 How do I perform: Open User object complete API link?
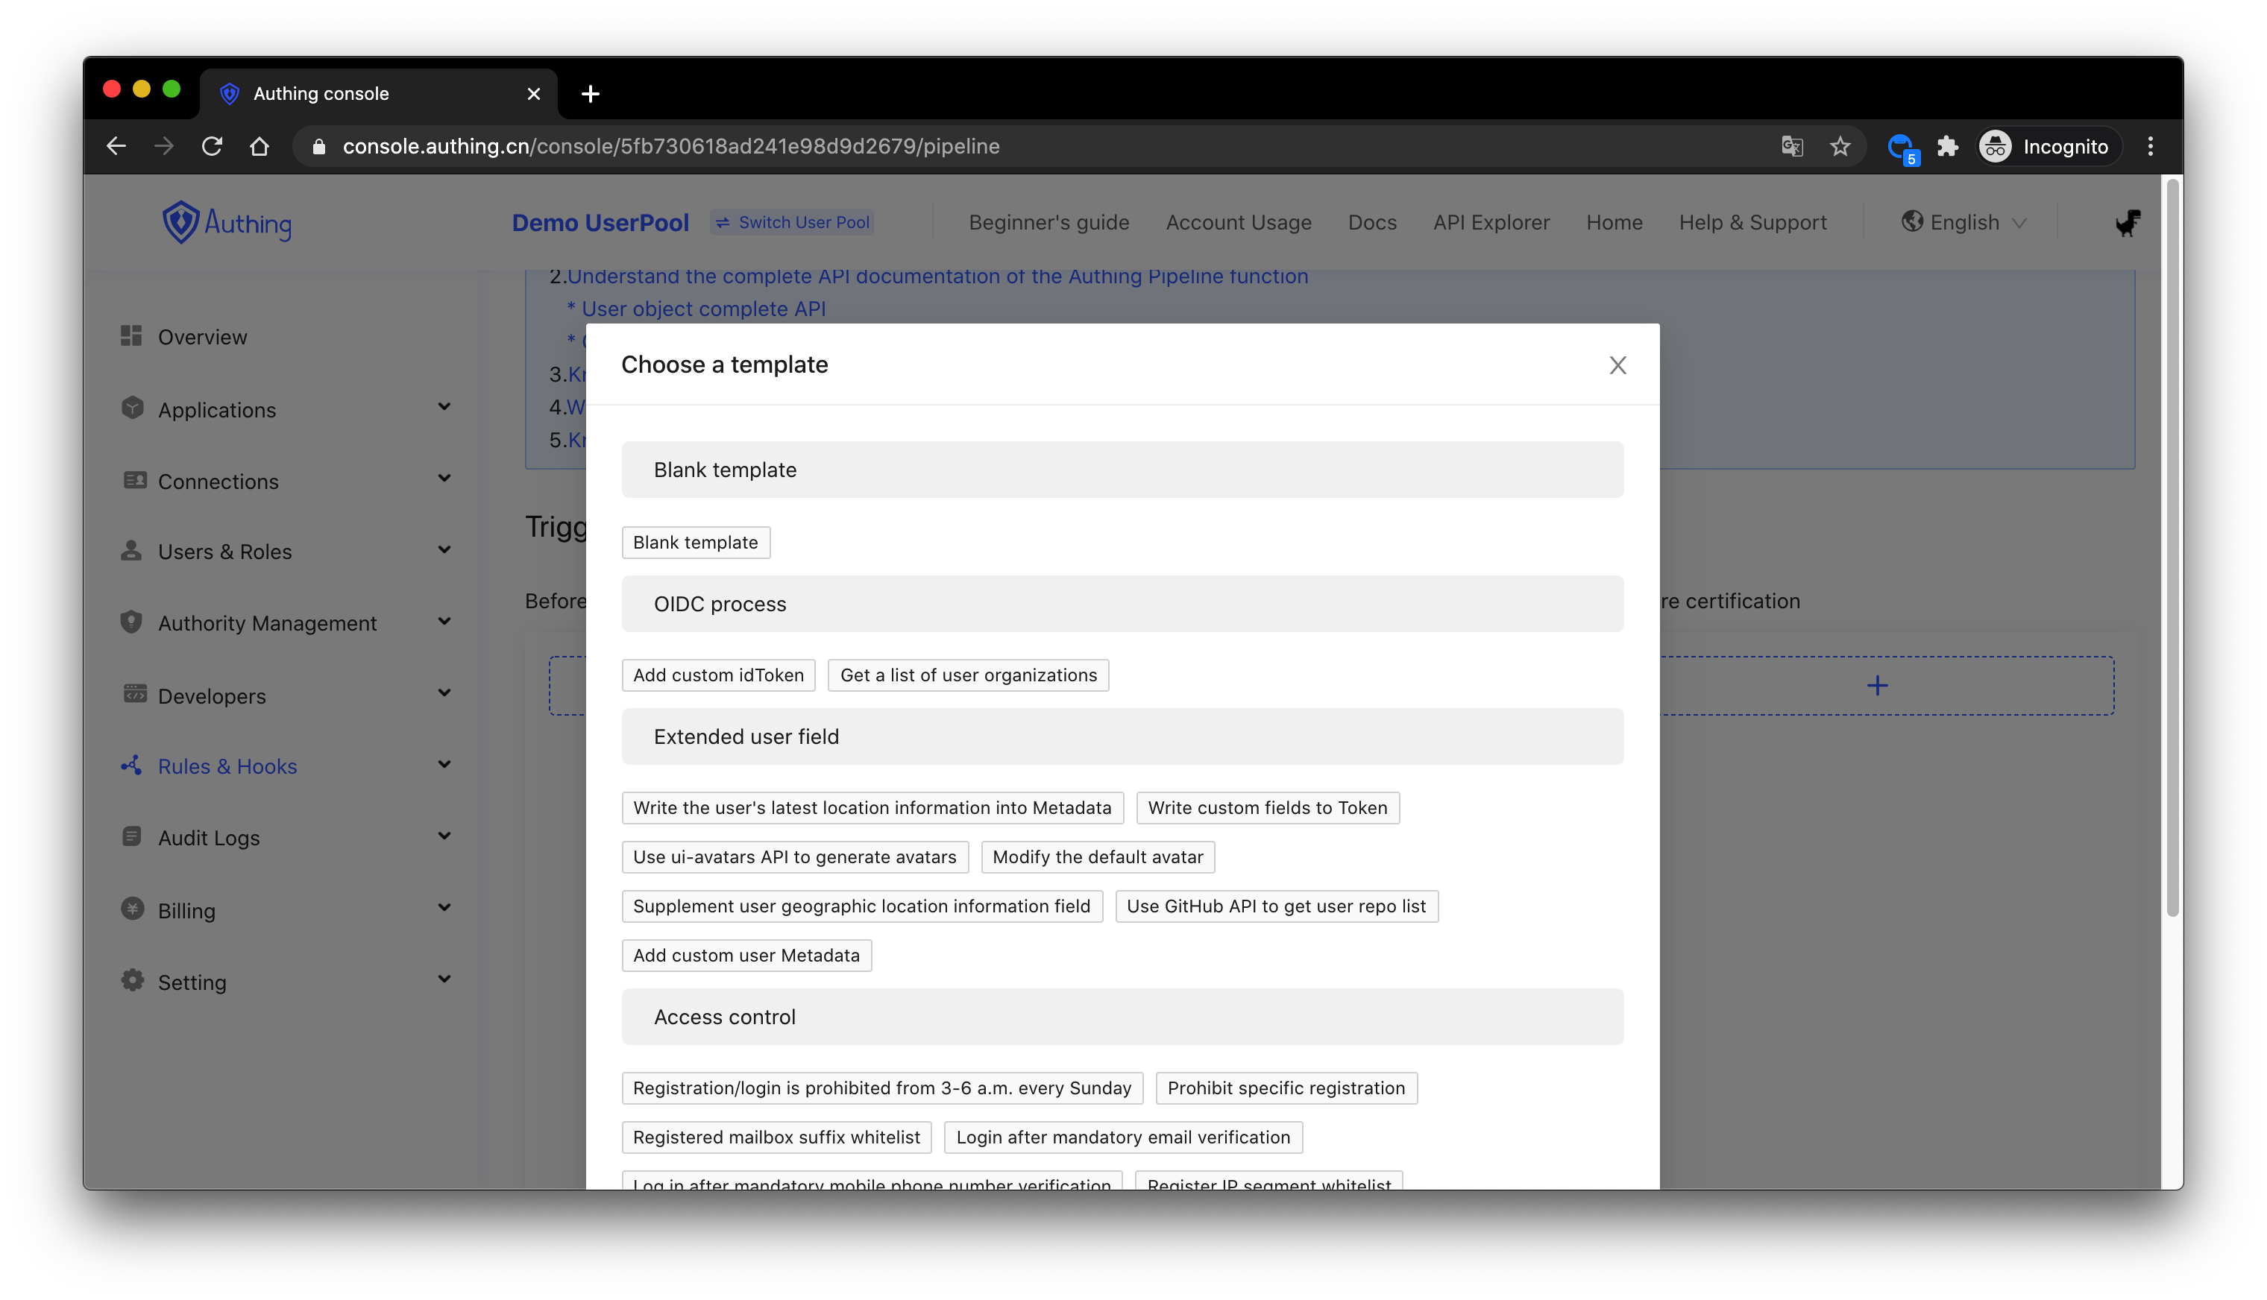(703, 309)
